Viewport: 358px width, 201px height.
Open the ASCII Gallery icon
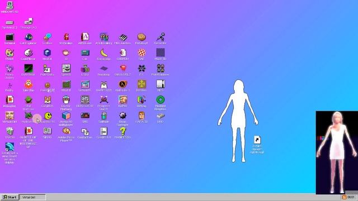click(104, 37)
